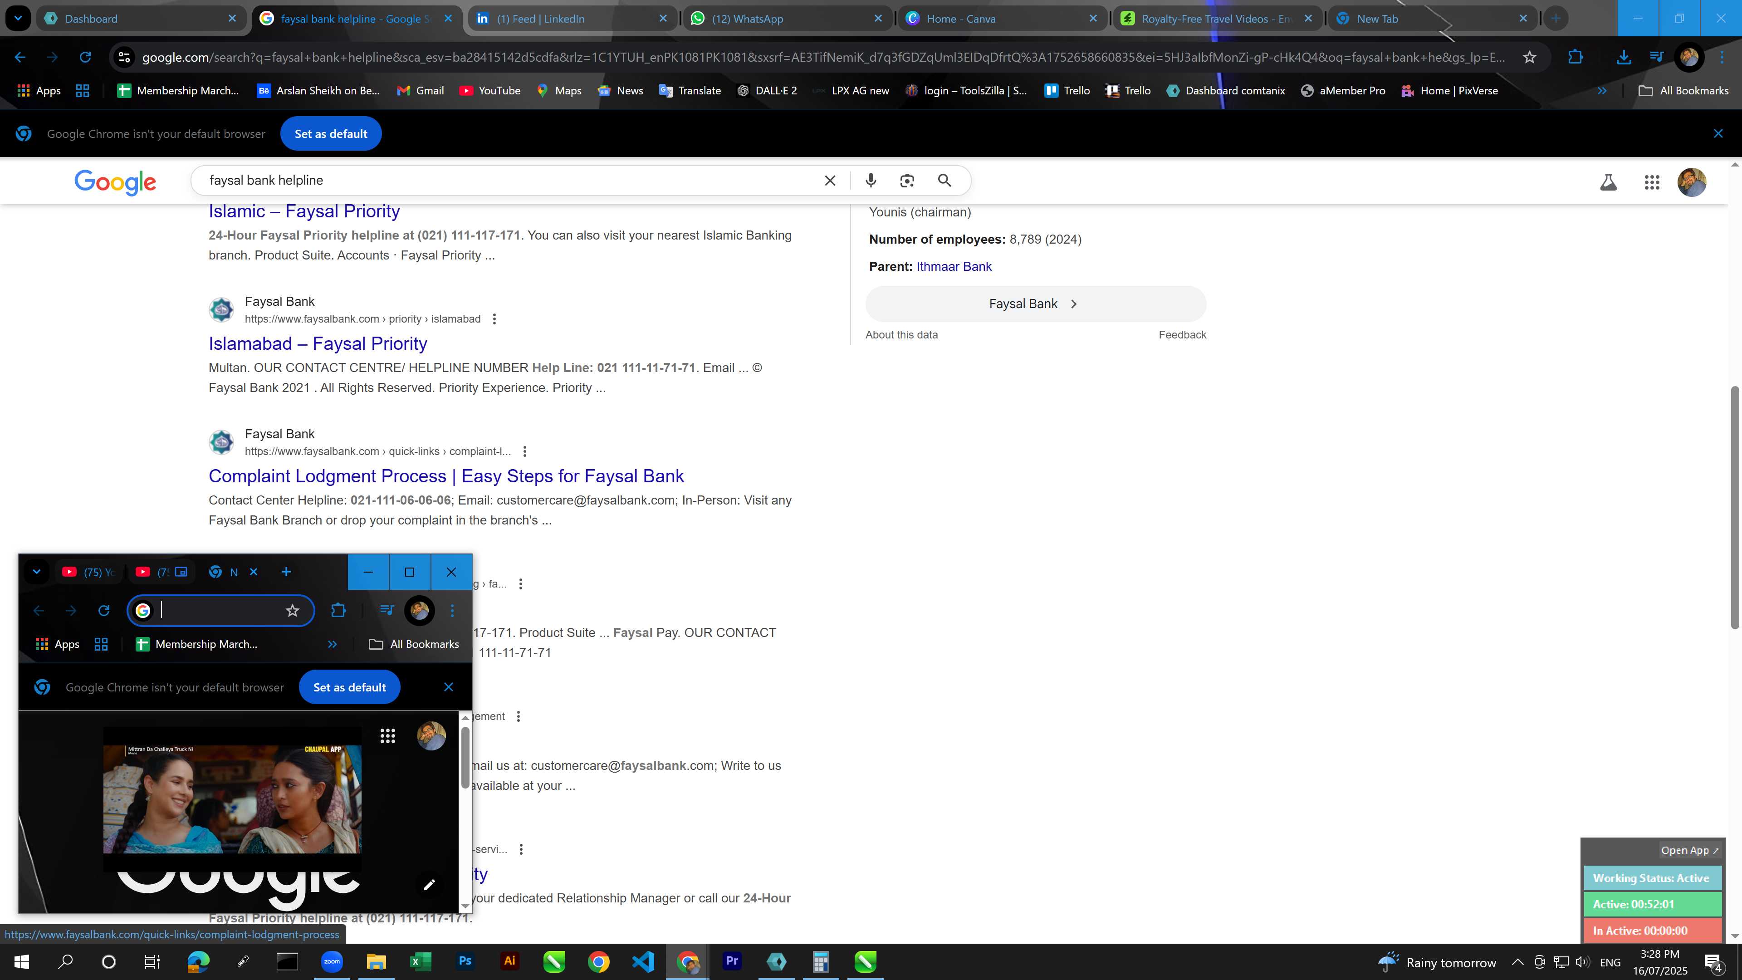Image resolution: width=1742 pixels, height=980 pixels.
Task: Switch to Royalty-Free Travel Videos tab
Action: [x=1217, y=19]
